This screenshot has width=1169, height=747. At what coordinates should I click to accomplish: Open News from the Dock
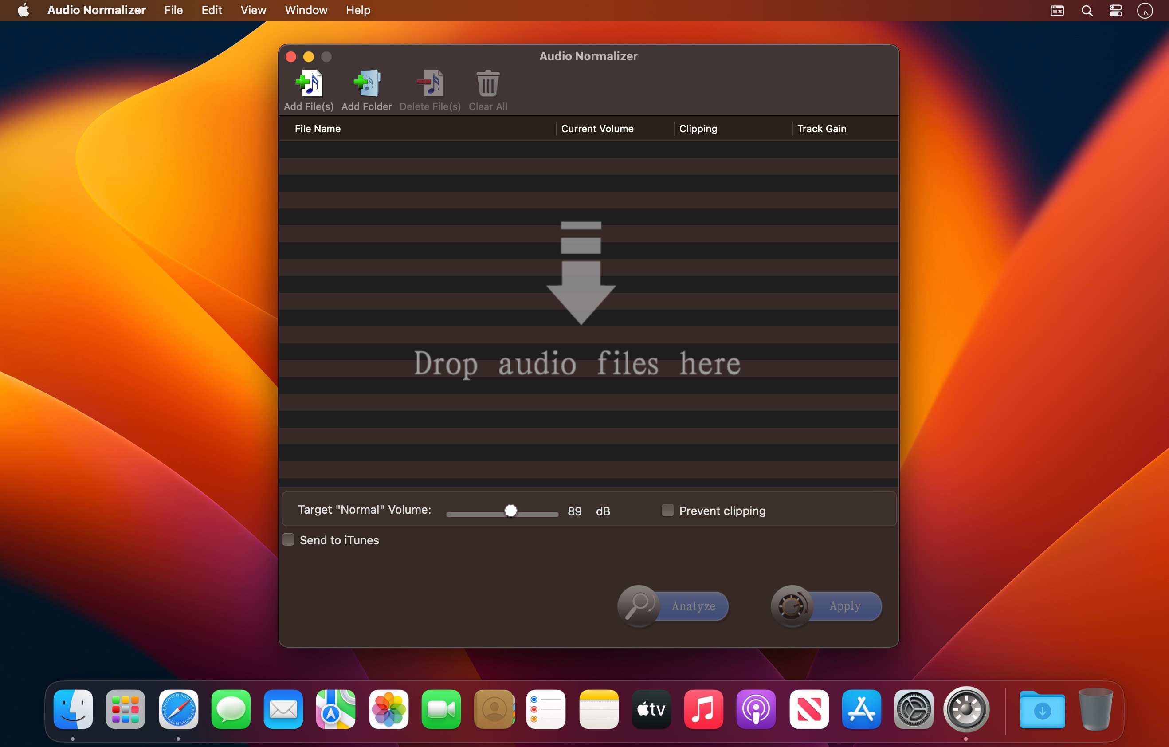tap(809, 709)
